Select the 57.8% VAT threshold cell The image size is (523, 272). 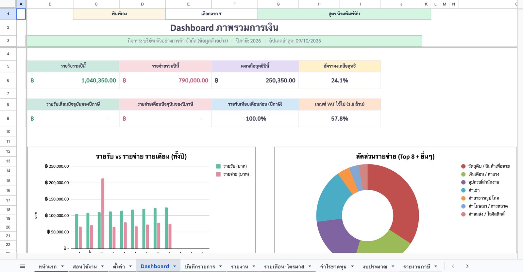(340, 119)
